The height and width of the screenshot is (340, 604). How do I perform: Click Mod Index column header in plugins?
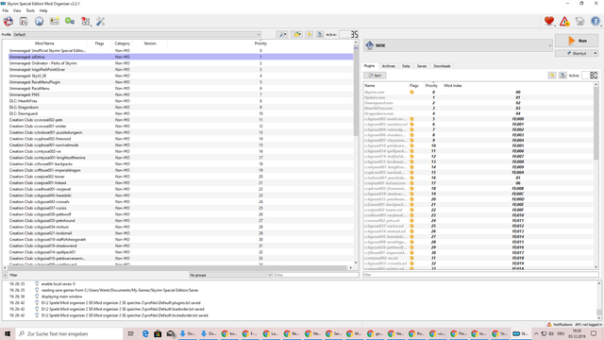pyautogui.click(x=453, y=86)
